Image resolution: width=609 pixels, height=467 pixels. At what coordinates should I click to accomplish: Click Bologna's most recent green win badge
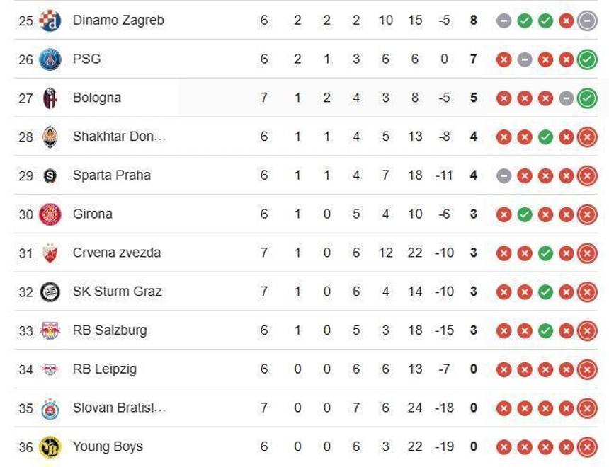pos(587,98)
